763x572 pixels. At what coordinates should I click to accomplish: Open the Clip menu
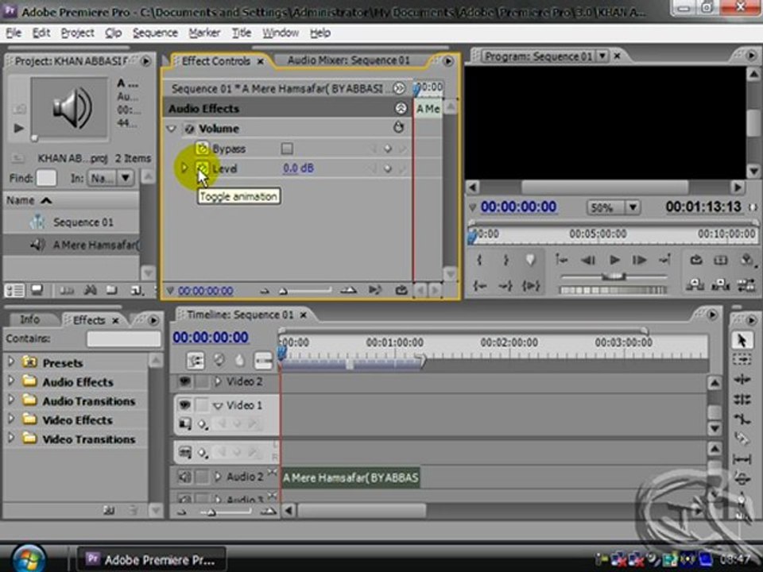(x=114, y=33)
